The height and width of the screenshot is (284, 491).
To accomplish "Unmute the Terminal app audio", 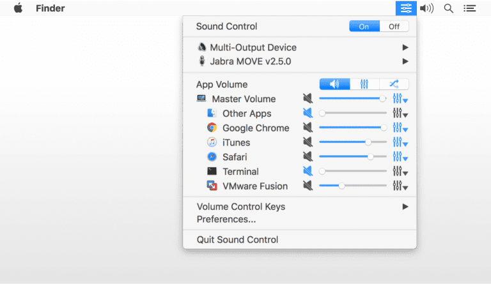I will pos(308,171).
